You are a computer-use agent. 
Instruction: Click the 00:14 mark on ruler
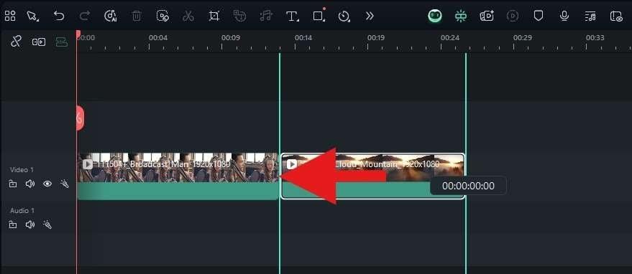click(x=303, y=38)
